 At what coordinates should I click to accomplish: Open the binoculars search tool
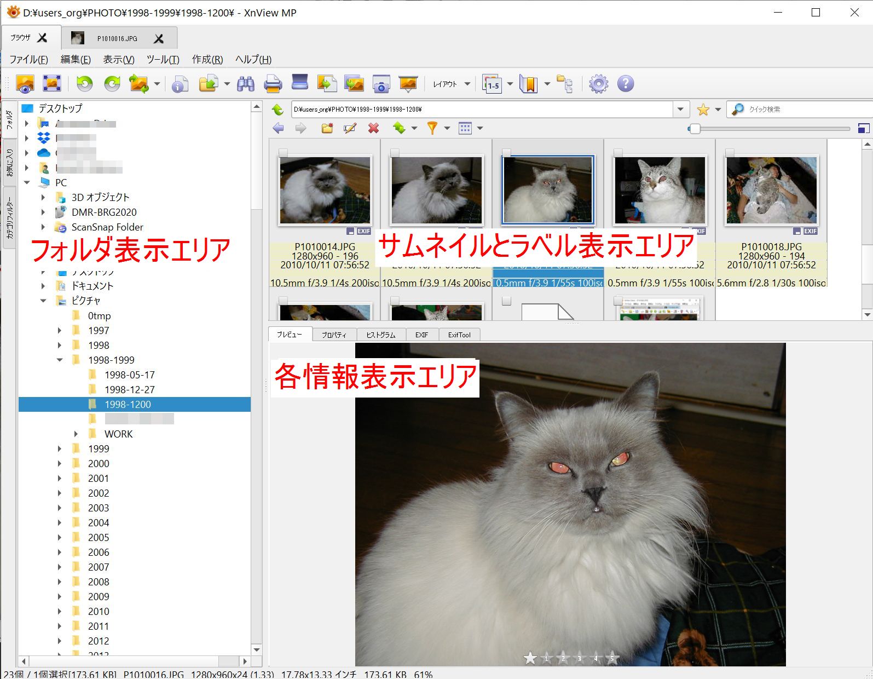[x=246, y=84]
